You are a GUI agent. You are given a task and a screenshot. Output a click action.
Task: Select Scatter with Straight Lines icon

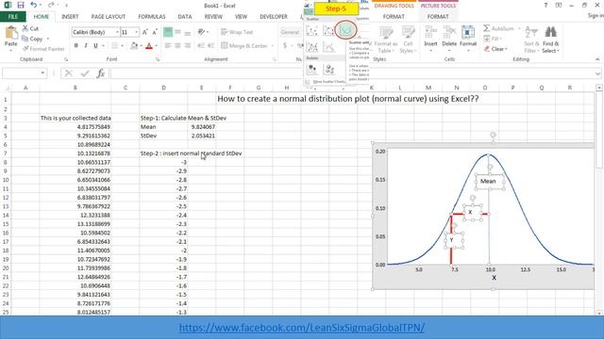328,47
